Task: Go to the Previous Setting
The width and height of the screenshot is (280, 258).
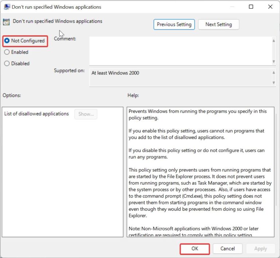Action: tap(174, 24)
